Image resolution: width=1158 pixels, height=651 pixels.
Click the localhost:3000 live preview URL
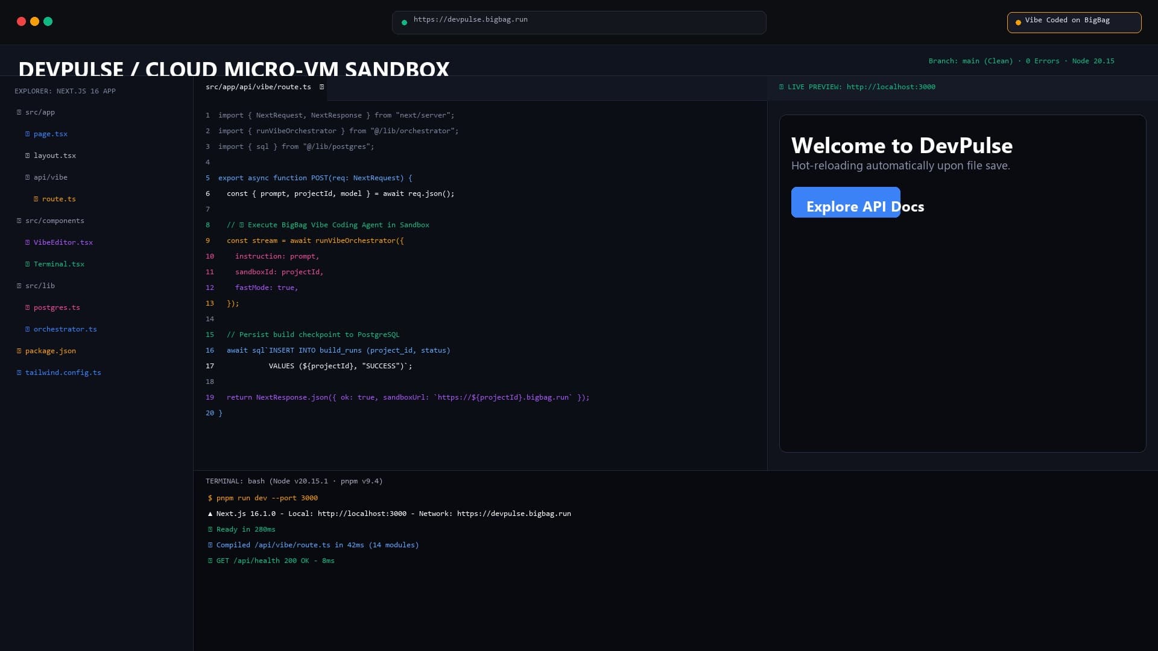coord(890,87)
